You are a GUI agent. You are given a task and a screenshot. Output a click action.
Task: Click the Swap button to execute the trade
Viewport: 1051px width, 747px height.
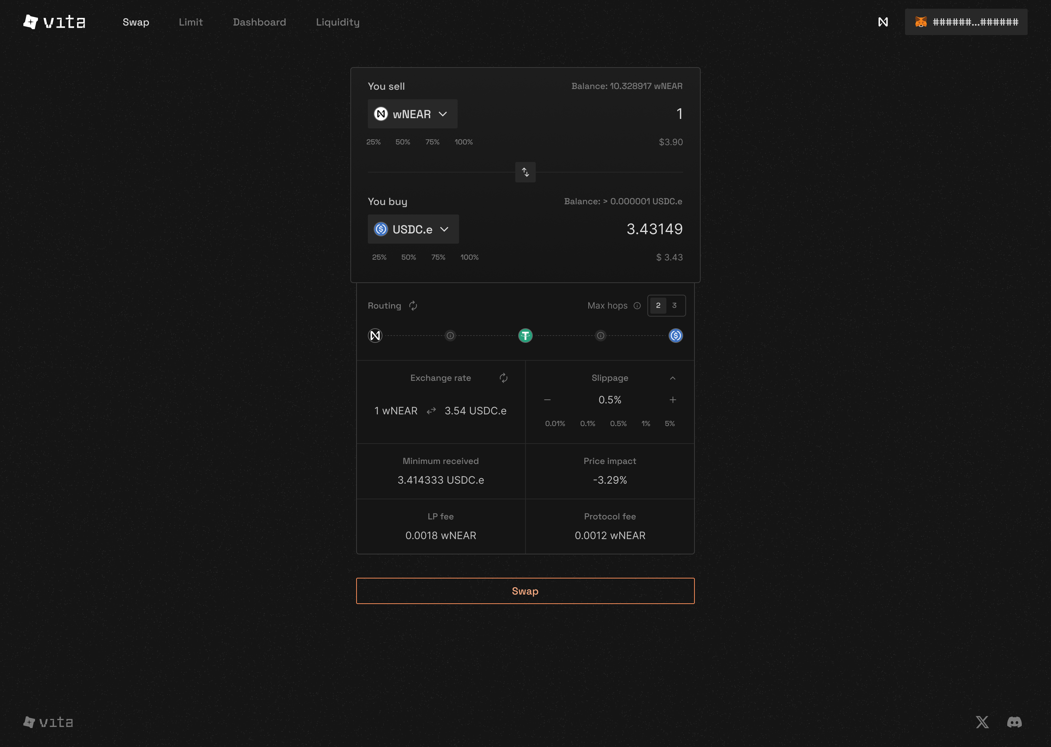coord(525,591)
